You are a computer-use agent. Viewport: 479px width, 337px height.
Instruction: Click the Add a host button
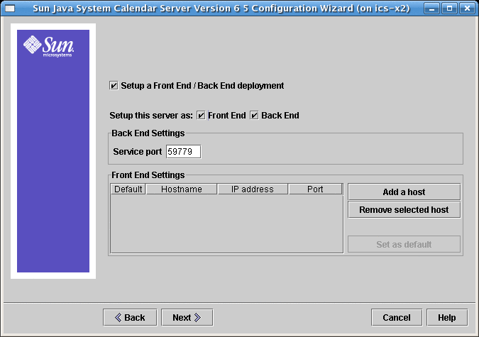pos(404,192)
